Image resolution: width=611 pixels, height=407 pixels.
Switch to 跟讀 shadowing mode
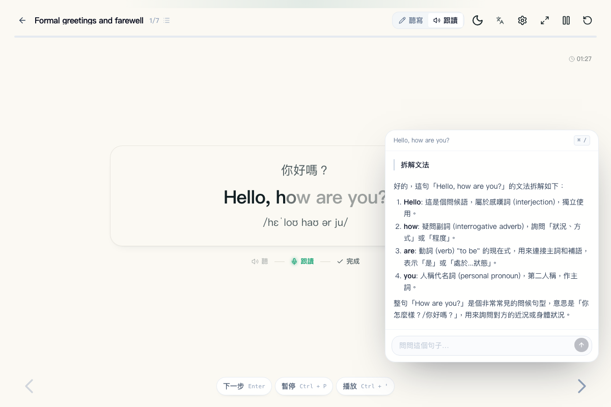tap(446, 20)
